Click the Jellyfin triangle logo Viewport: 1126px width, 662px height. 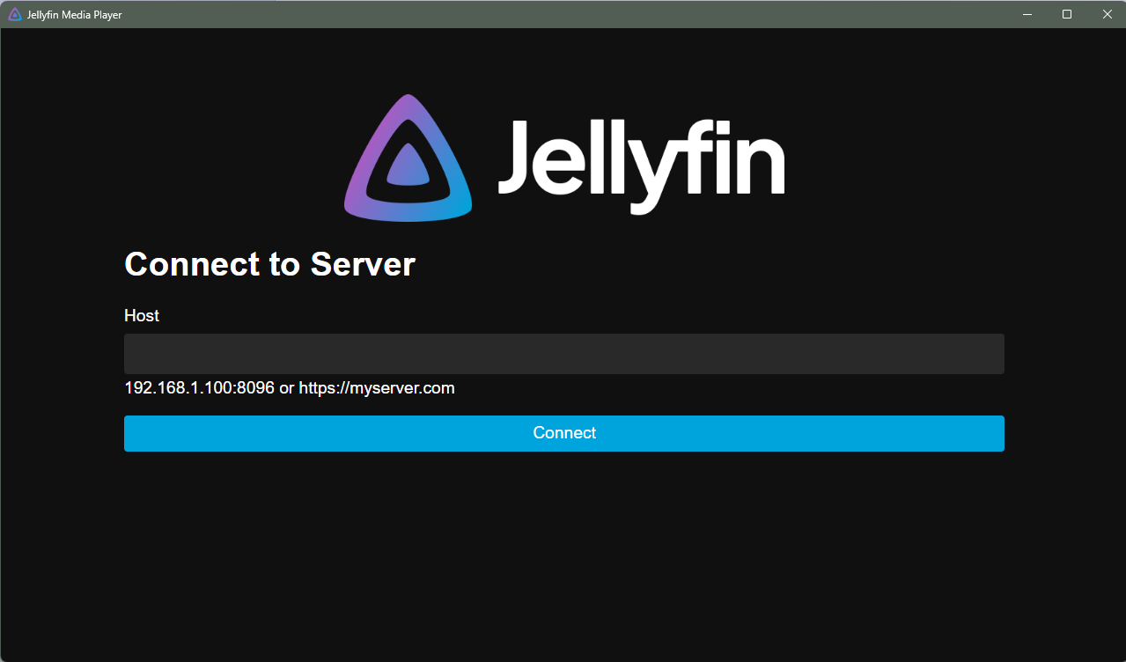pyautogui.click(x=408, y=158)
